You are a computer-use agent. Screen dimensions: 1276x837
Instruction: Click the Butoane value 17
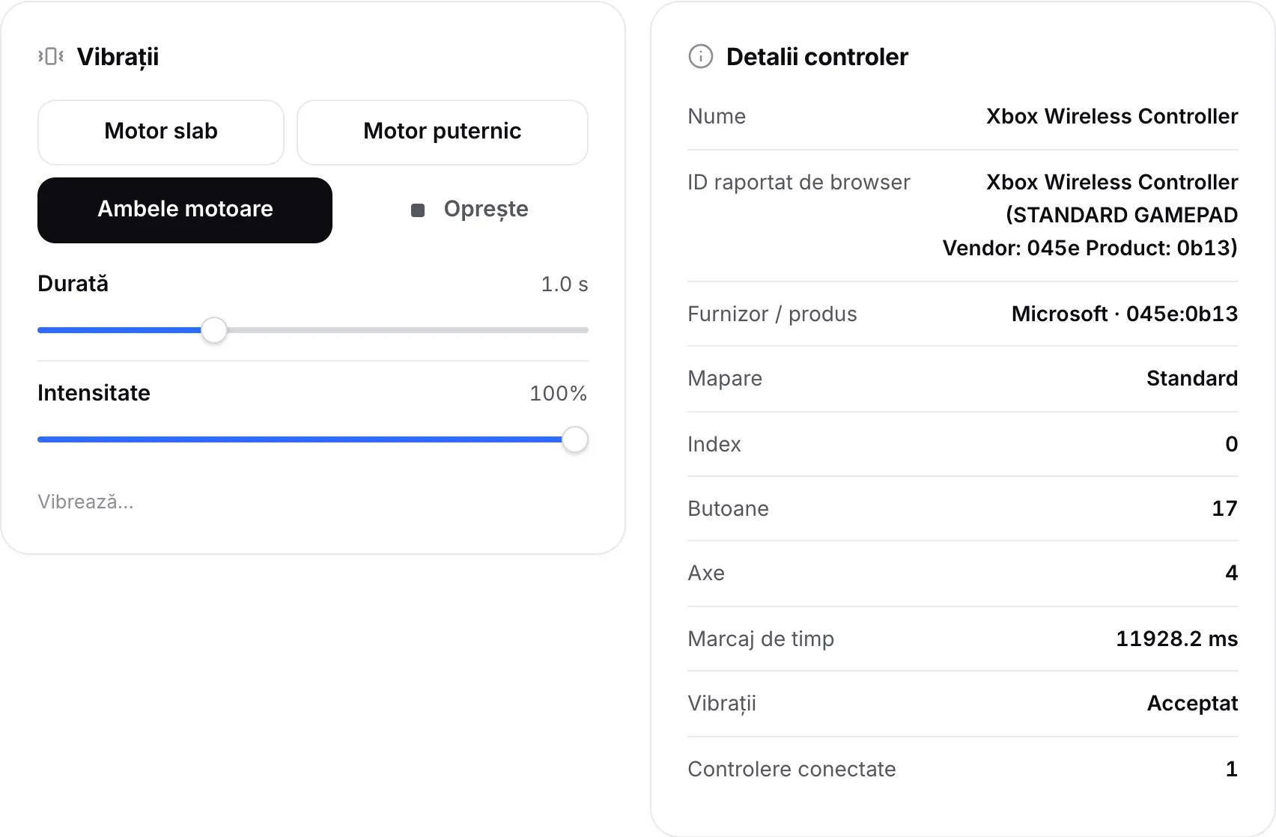(1225, 509)
